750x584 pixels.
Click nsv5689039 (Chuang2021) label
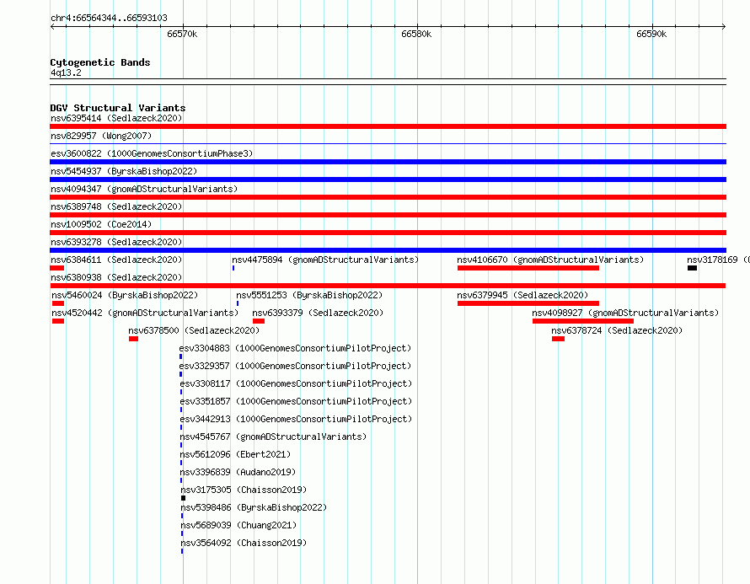click(238, 525)
